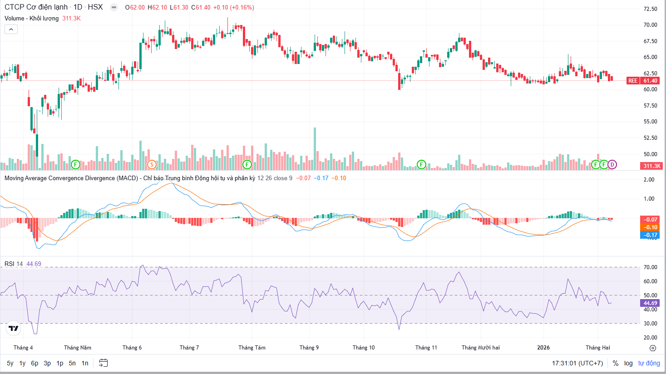666x374 pixels.
Task: Click the market status icon beside HSX
Action: 114,7
